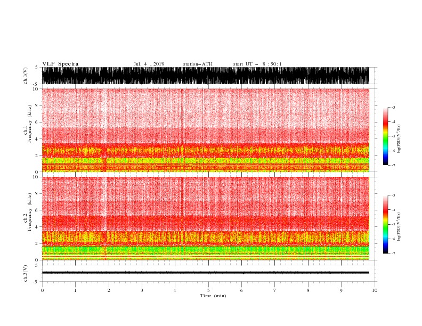422x326 pixels.
Task: Click the ch.1 color bar "log(PSD)(V²/Hz)" label
Action: pos(399,139)
